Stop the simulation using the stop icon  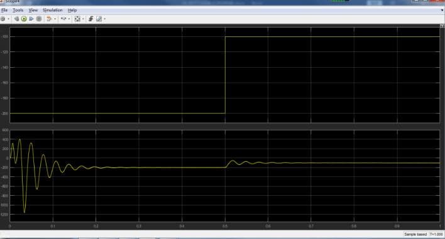39,19
